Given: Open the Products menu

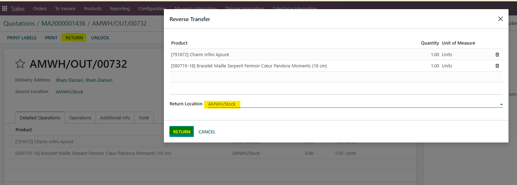Looking at the screenshot, I should (x=93, y=8).
